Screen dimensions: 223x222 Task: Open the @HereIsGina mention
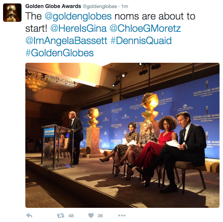click(78, 28)
